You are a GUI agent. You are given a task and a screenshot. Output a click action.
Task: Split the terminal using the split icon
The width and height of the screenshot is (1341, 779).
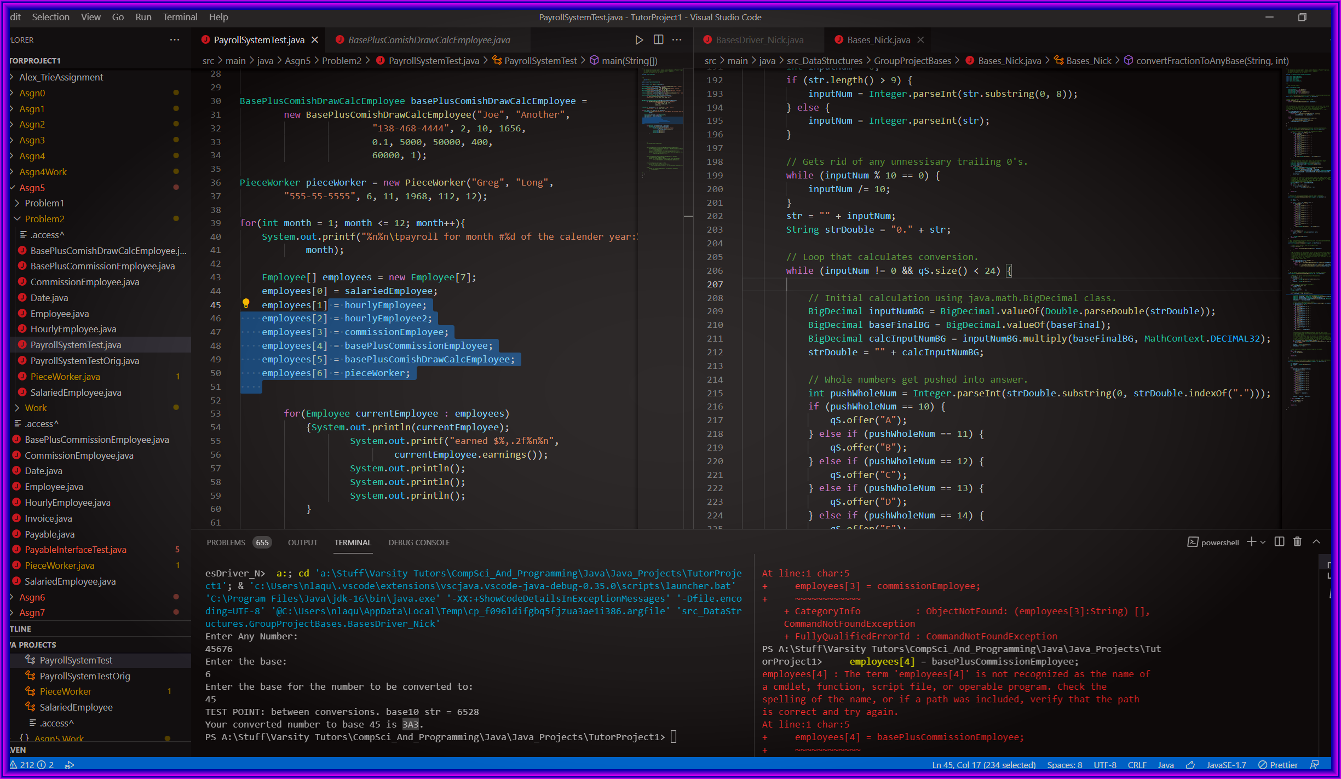pos(1279,542)
